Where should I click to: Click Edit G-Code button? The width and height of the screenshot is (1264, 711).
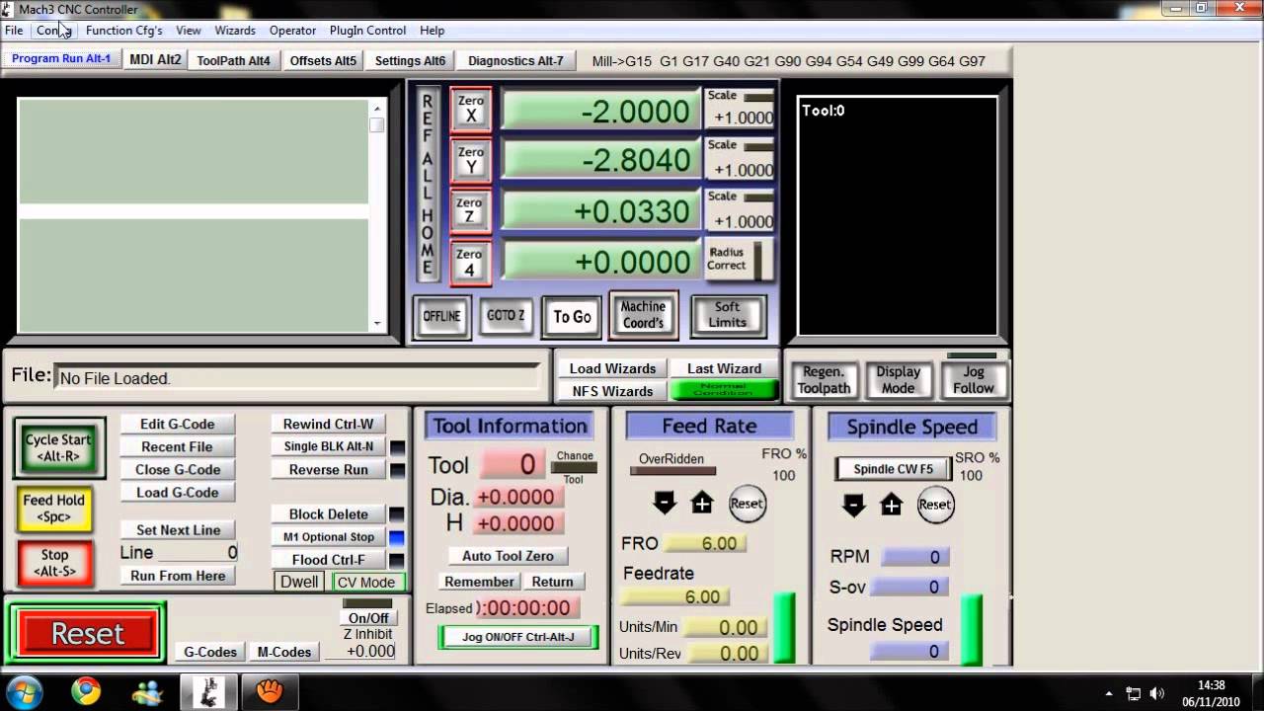click(x=178, y=424)
